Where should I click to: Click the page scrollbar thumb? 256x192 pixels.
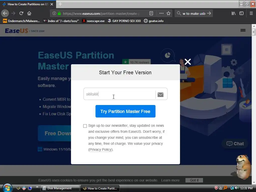254,32
